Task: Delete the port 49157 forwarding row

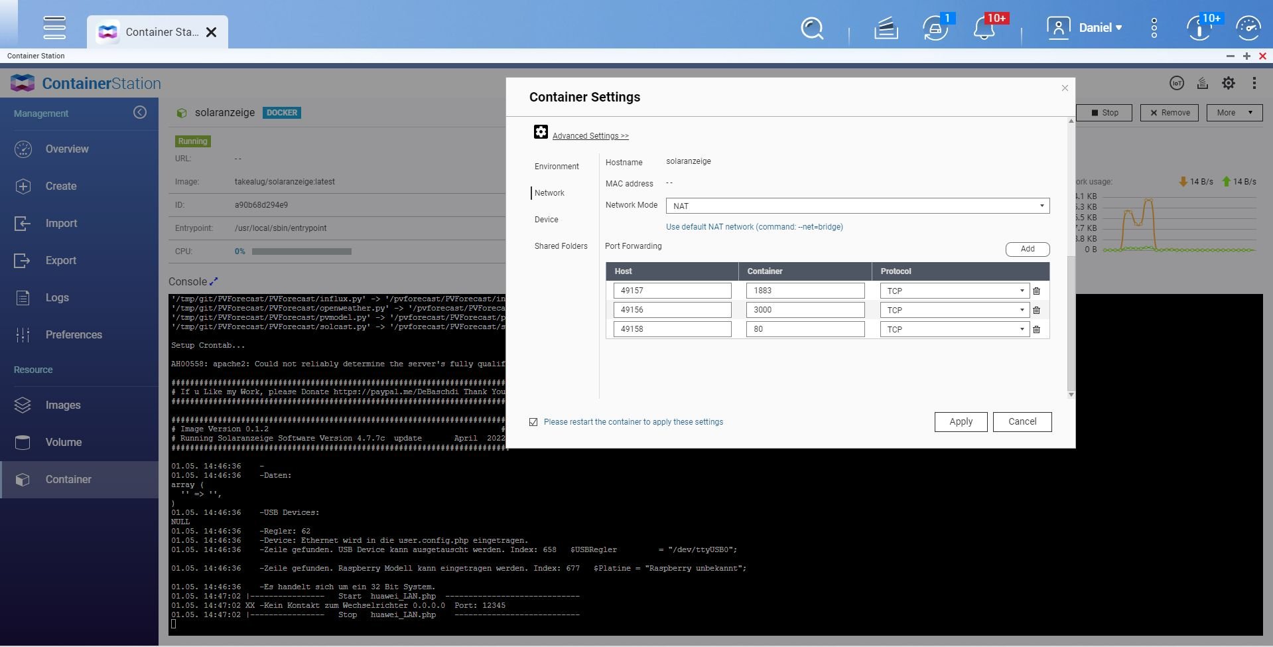Action: click(1036, 291)
